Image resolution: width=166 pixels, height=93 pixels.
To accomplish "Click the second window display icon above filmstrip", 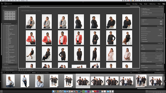I will click(x=4, y=73).
